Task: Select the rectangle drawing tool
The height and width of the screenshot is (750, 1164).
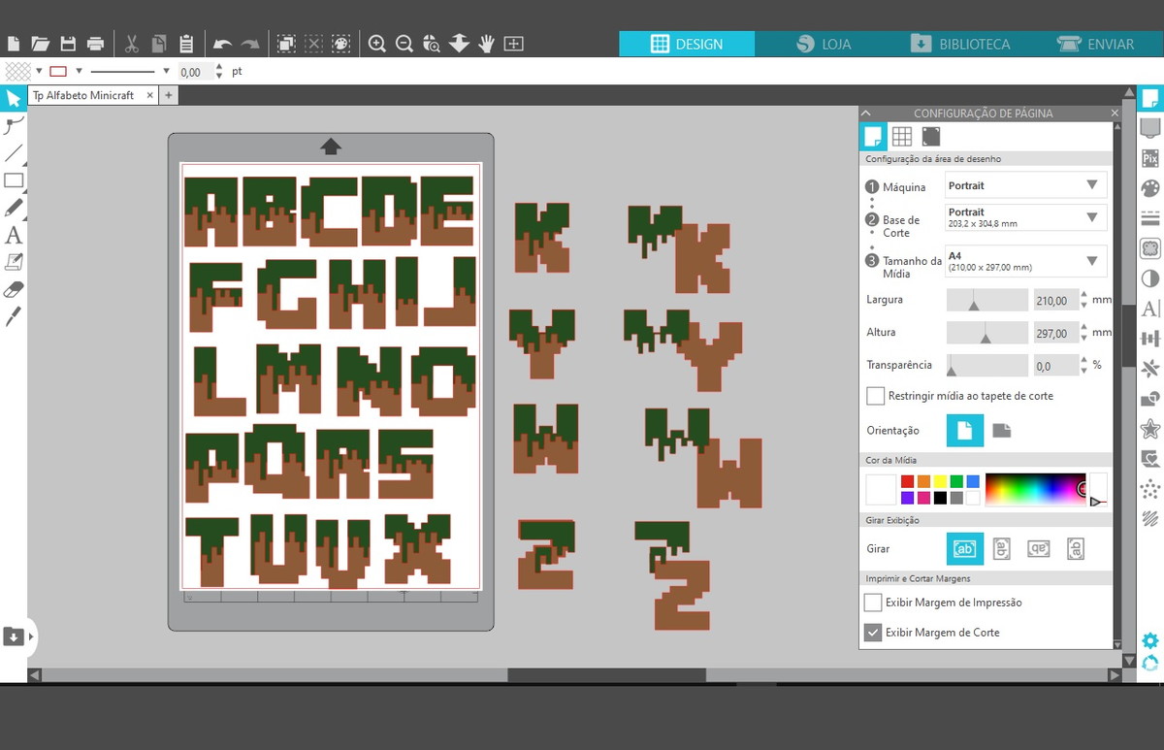Action: pyautogui.click(x=14, y=180)
